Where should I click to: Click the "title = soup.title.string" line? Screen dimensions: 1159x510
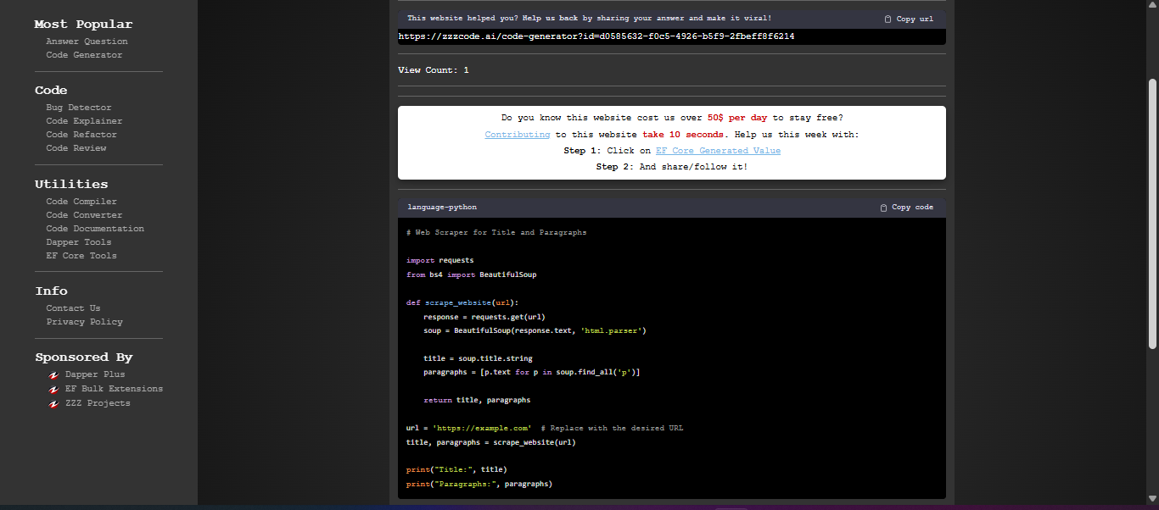[x=478, y=358]
